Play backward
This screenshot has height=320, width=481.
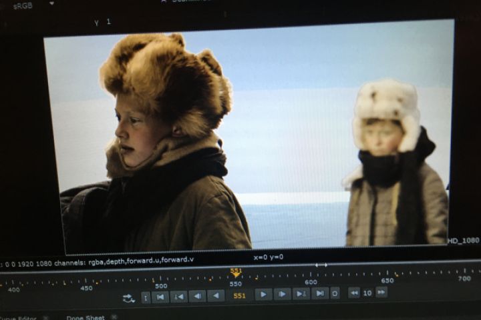coord(216,296)
